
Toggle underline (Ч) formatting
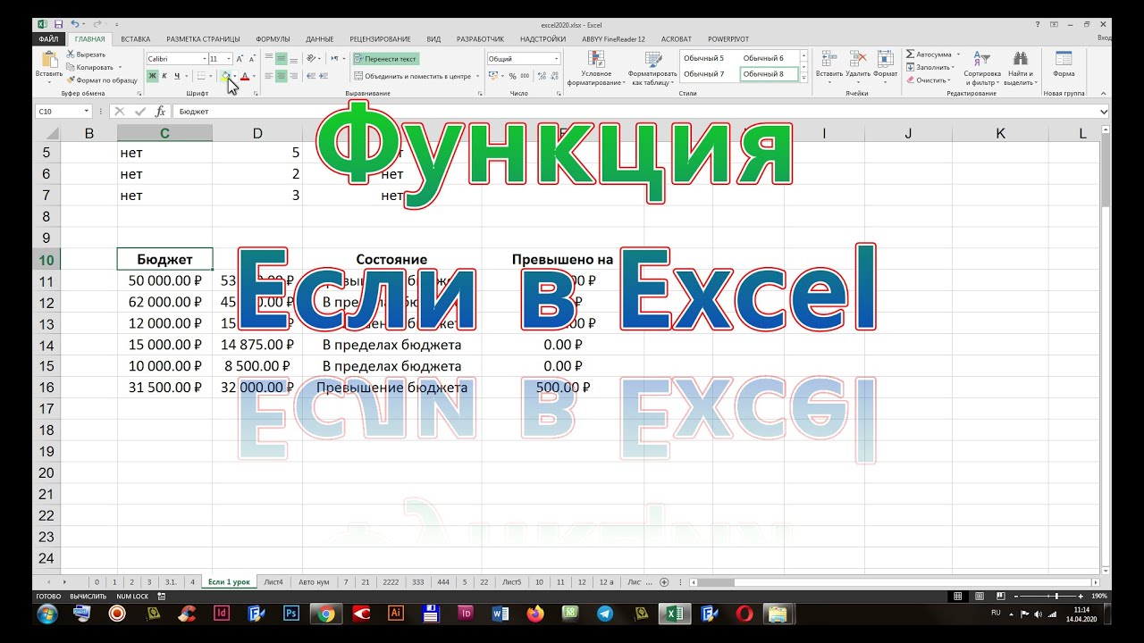[177, 76]
